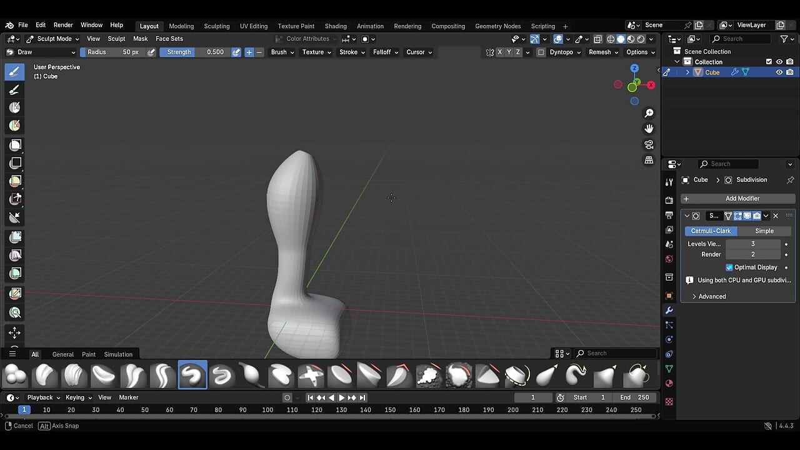The height and width of the screenshot is (450, 800).
Task: Open the View Layer properties tab
Action: point(669,229)
